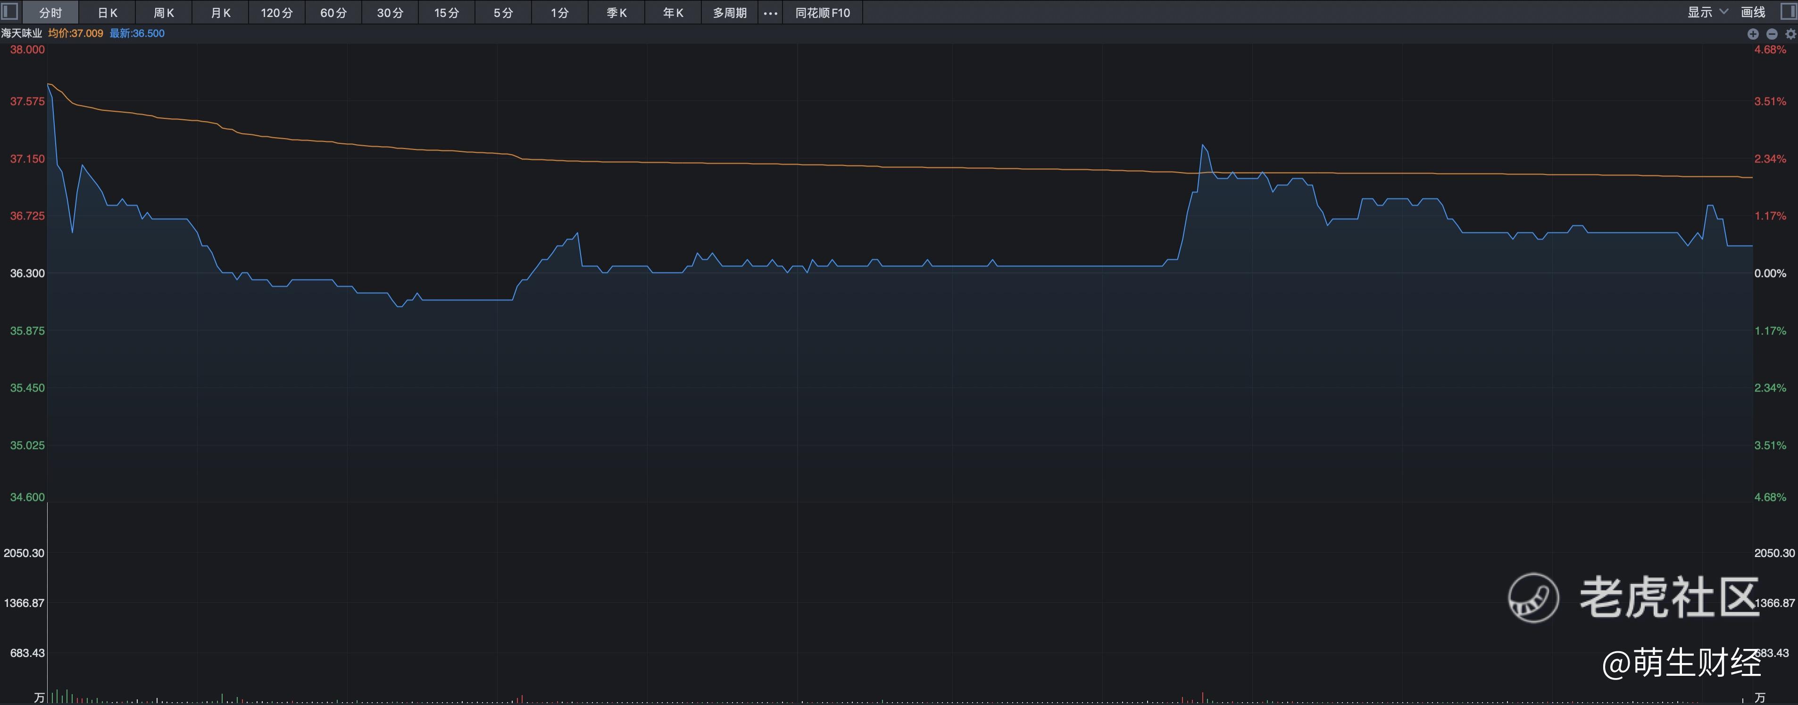Open the 多周期 multi-period view
The image size is (1798, 705).
tap(729, 13)
